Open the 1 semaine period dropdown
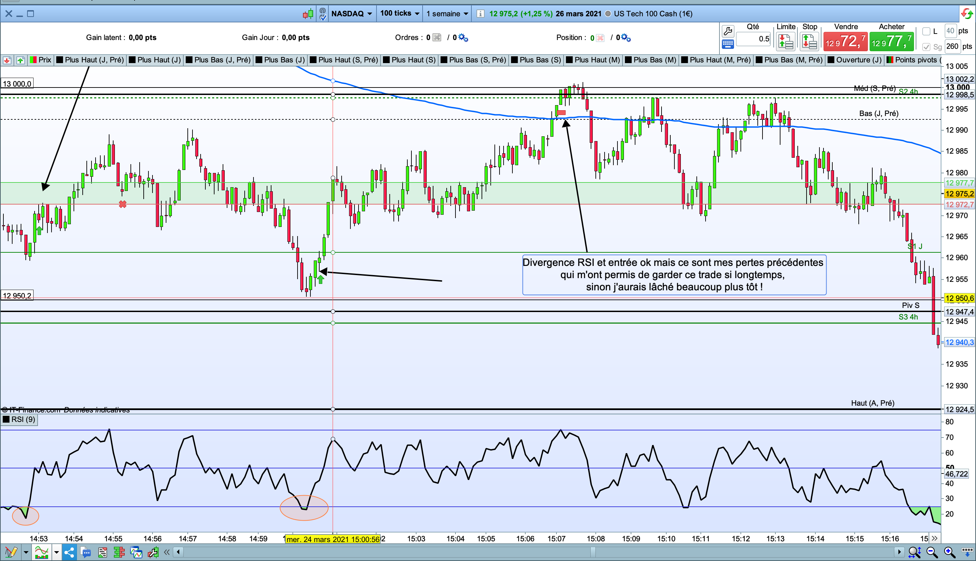 [x=447, y=14]
